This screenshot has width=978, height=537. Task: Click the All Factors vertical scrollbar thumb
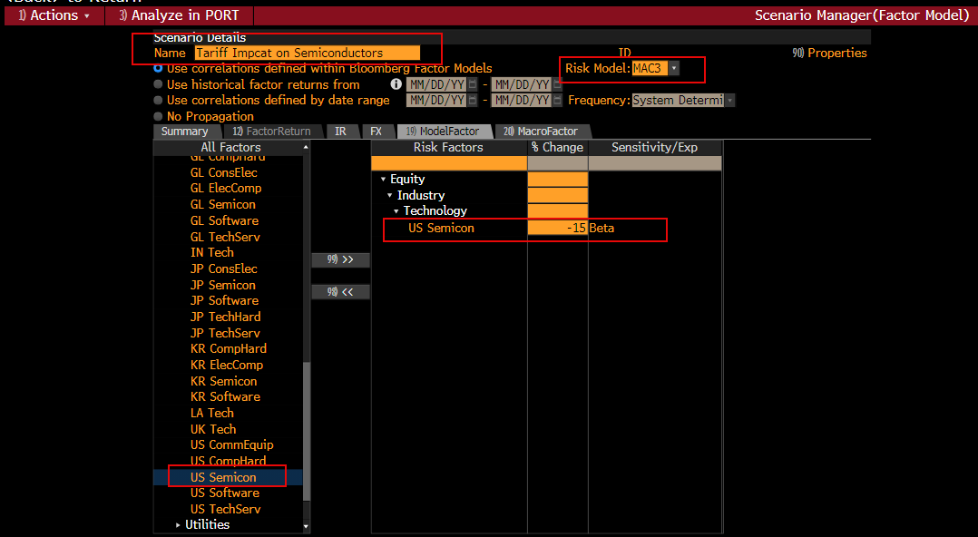[x=306, y=431]
